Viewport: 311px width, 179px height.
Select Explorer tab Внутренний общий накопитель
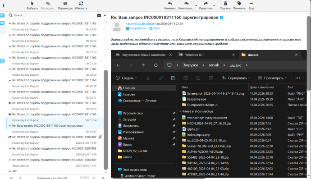click(x=144, y=55)
